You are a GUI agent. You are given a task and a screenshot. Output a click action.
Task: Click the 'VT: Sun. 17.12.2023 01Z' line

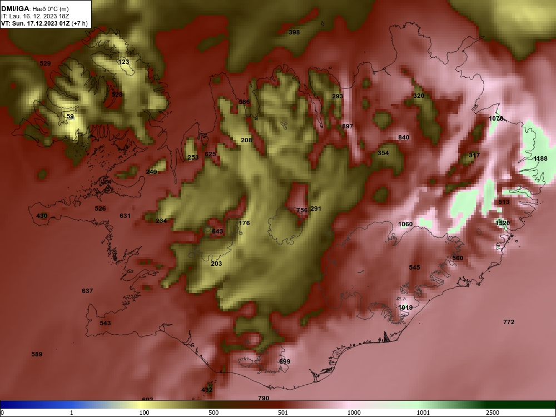point(35,23)
